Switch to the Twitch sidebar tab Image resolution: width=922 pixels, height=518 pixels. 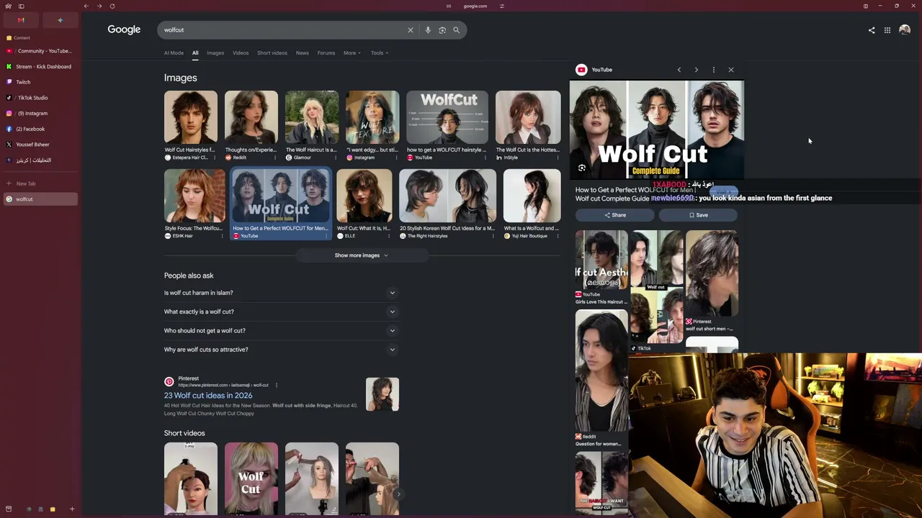point(40,82)
